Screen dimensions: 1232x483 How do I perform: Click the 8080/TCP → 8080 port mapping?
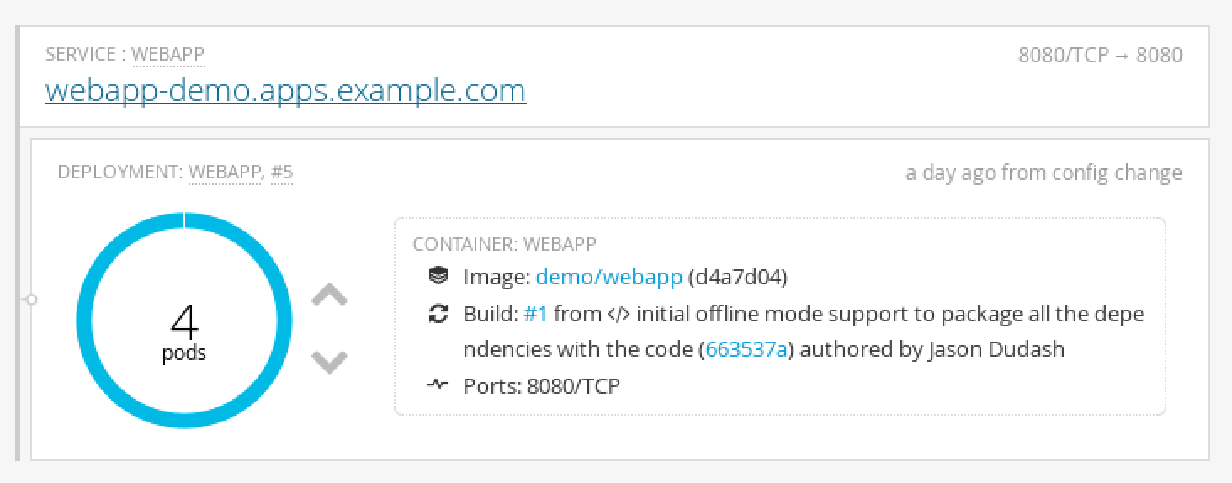[x=1099, y=55]
